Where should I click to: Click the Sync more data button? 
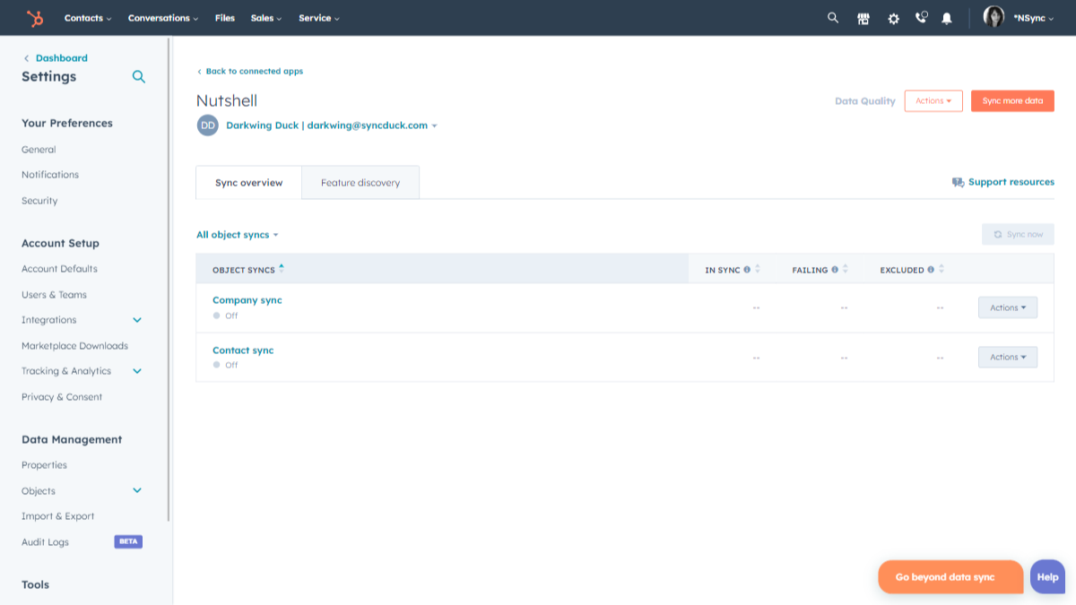(x=1012, y=101)
